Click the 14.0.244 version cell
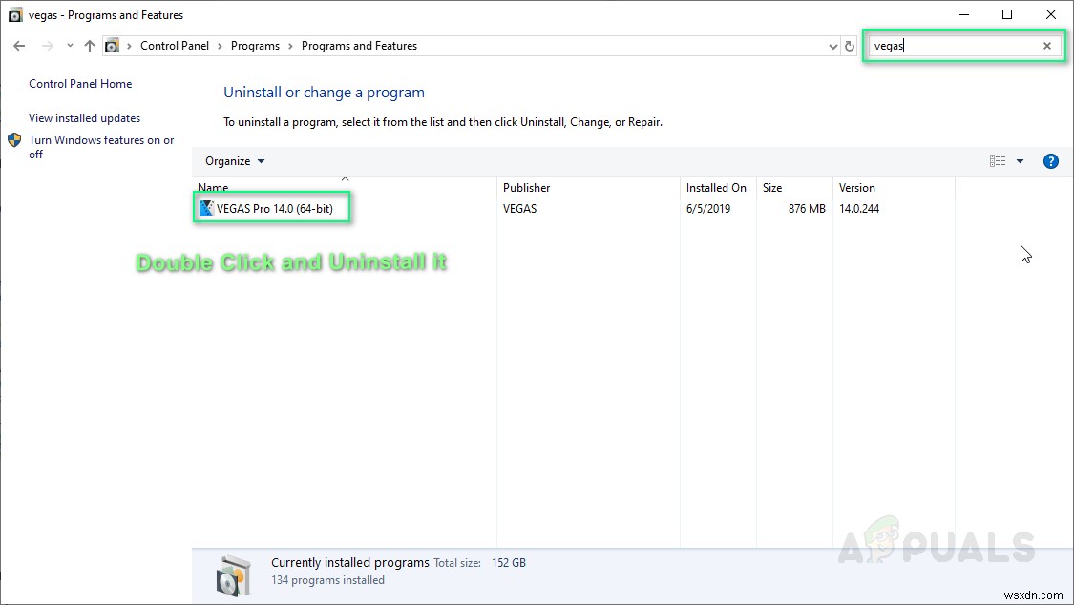1074x605 pixels. coord(859,208)
